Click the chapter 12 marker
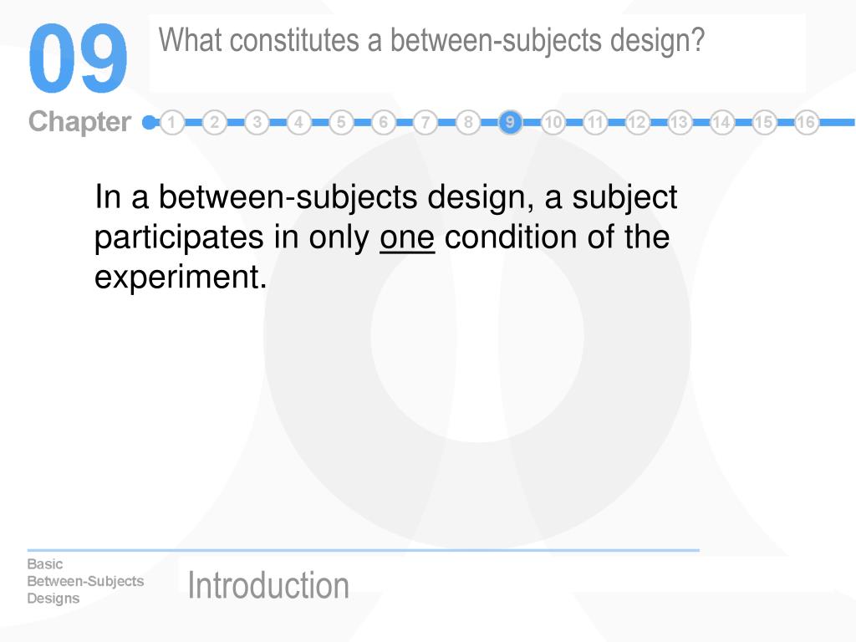Viewport: 856px width, 642px height. click(x=637, y=122)
